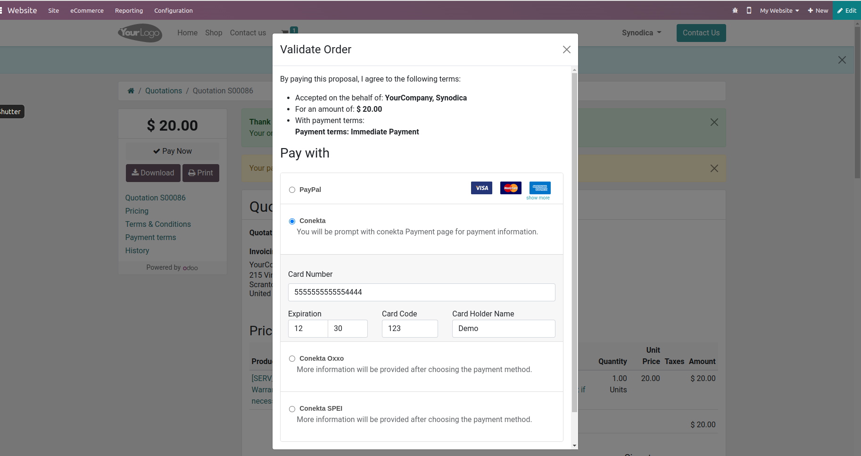Click the Visa card icon
The height and width of the screenshot is (456, 861).
point(481,188)
